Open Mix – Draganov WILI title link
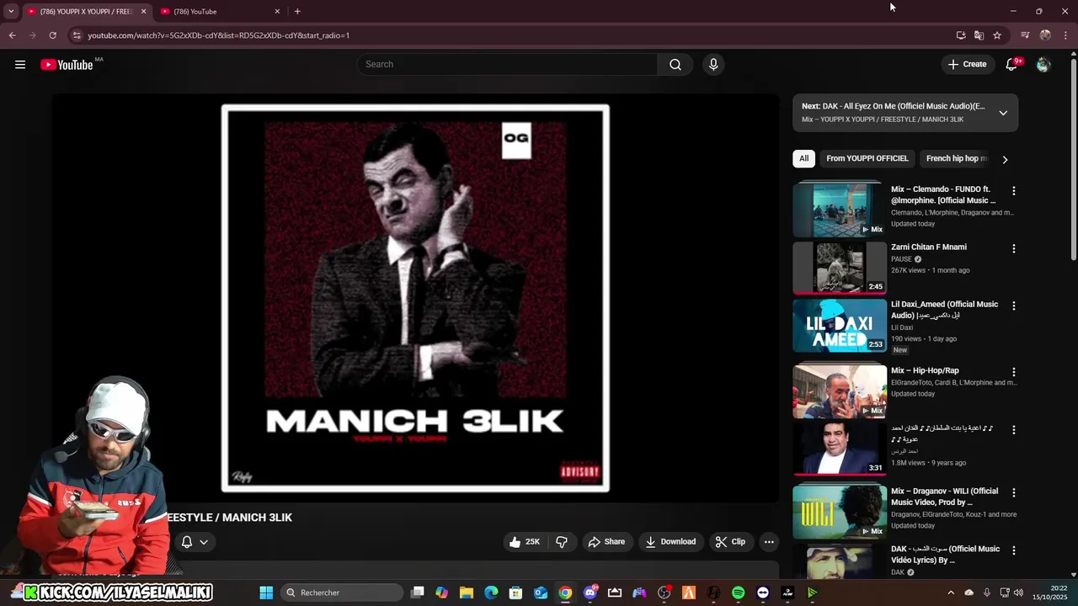 (x=944, y=497)
